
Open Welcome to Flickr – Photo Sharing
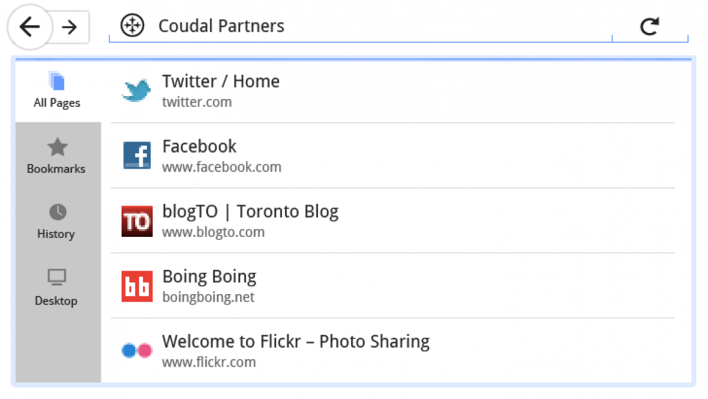pyautogui.click(x=296, y=342)
